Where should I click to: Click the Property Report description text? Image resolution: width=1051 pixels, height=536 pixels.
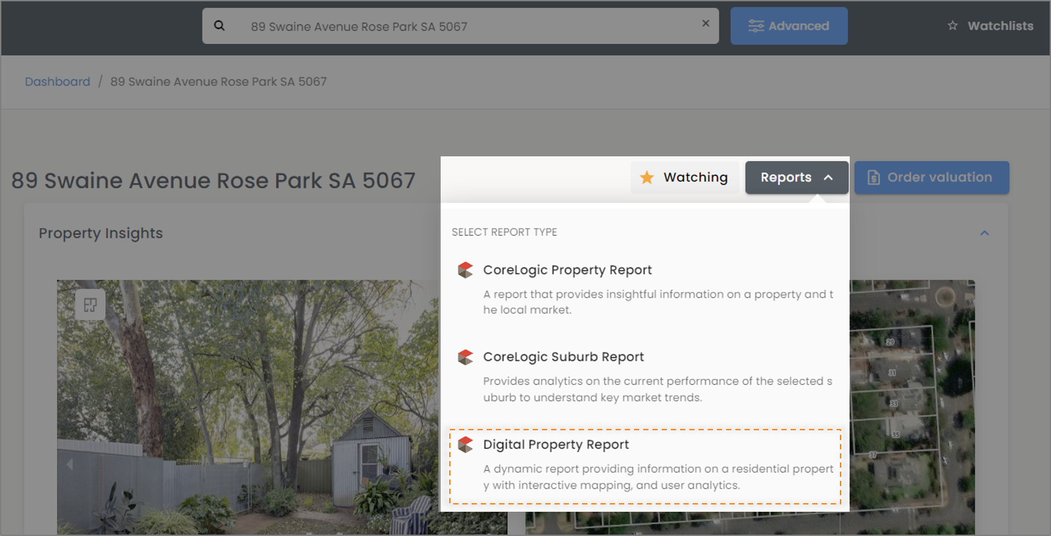tap(658, 302)
